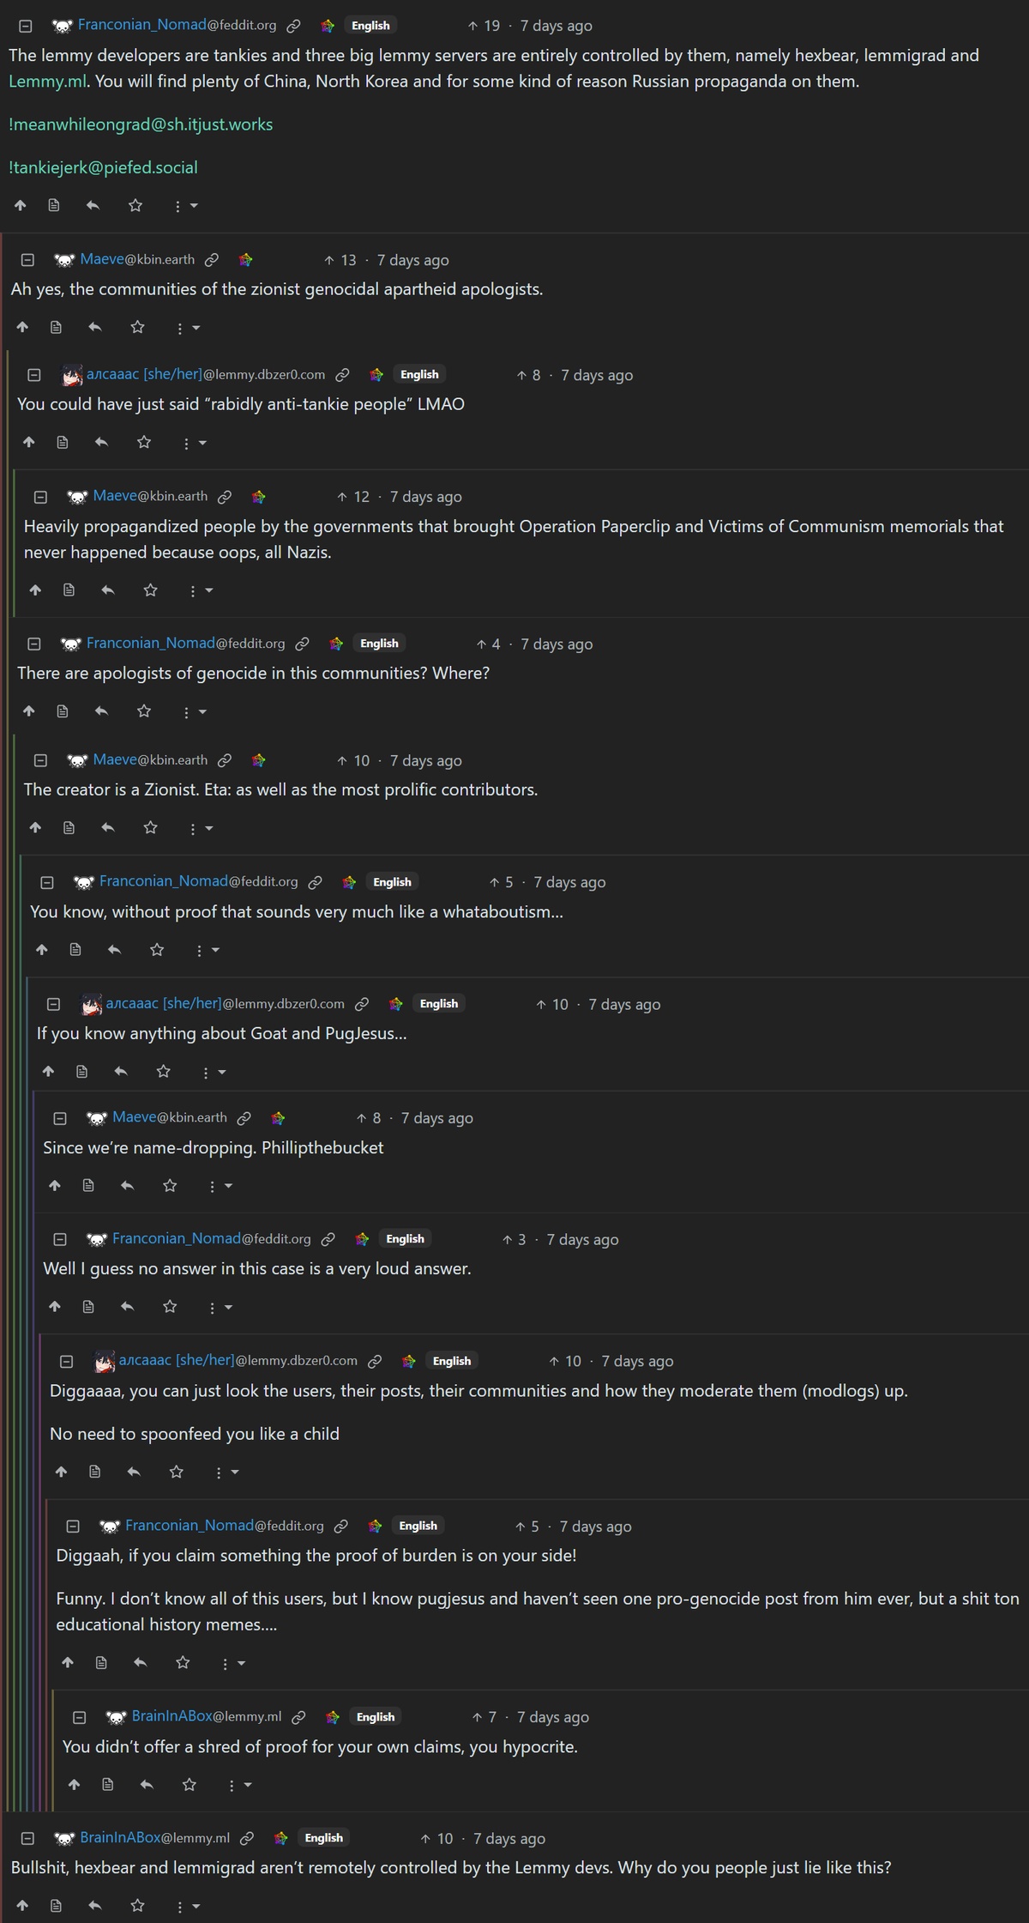The height and width of the screenshot is (1923, 1029).
Task: Upvote the 'Since we're name-dropping' comment
Action: (x=55, y=1186)
